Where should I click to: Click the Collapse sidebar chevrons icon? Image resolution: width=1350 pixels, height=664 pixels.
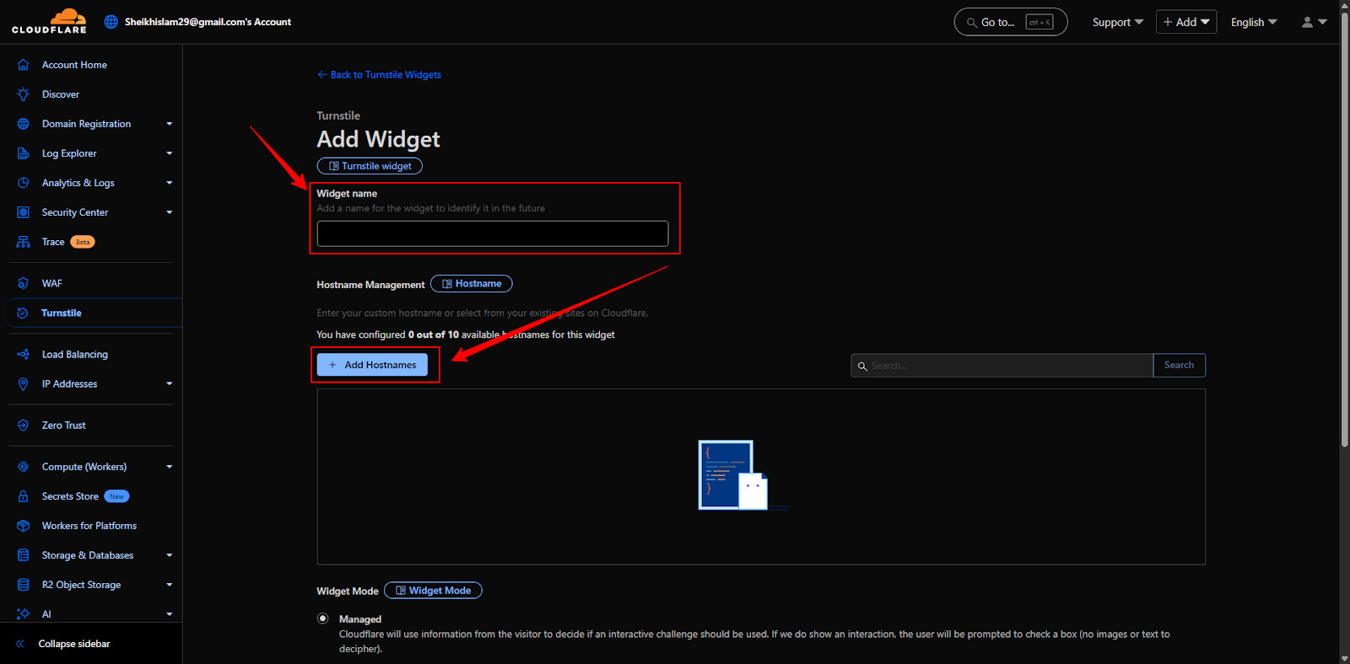(x=20, y=644)
